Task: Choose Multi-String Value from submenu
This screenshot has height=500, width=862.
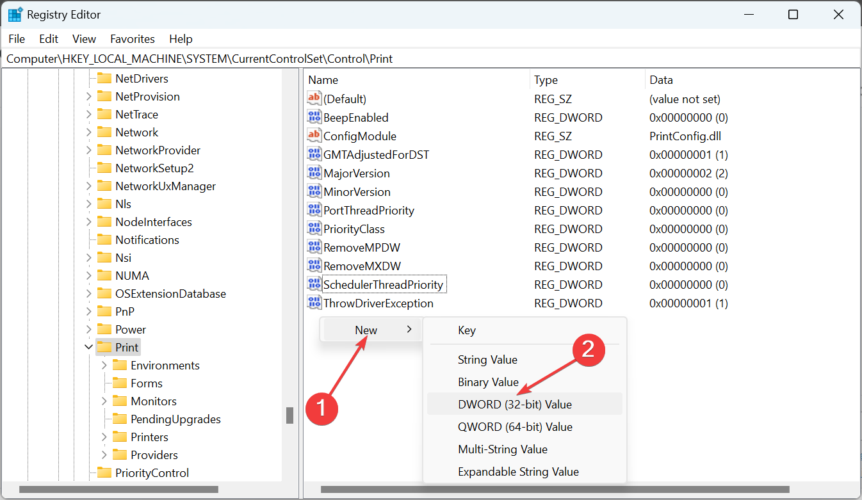Action: tap(525, 449)
